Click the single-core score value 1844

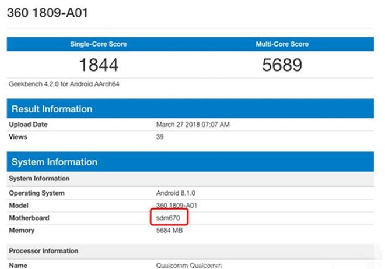point(98,65)
